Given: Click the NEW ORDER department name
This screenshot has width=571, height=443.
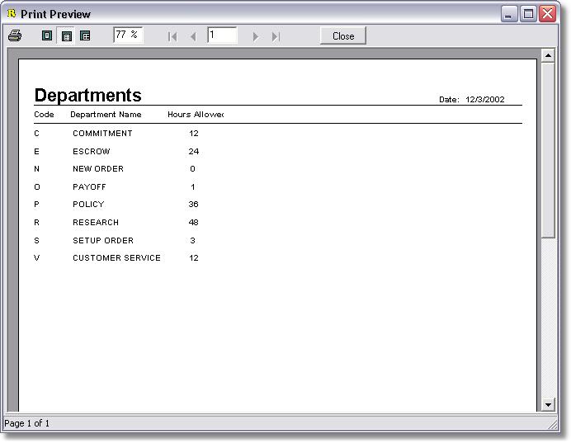Looking at the screenshot, I should (x=98, y=169).
